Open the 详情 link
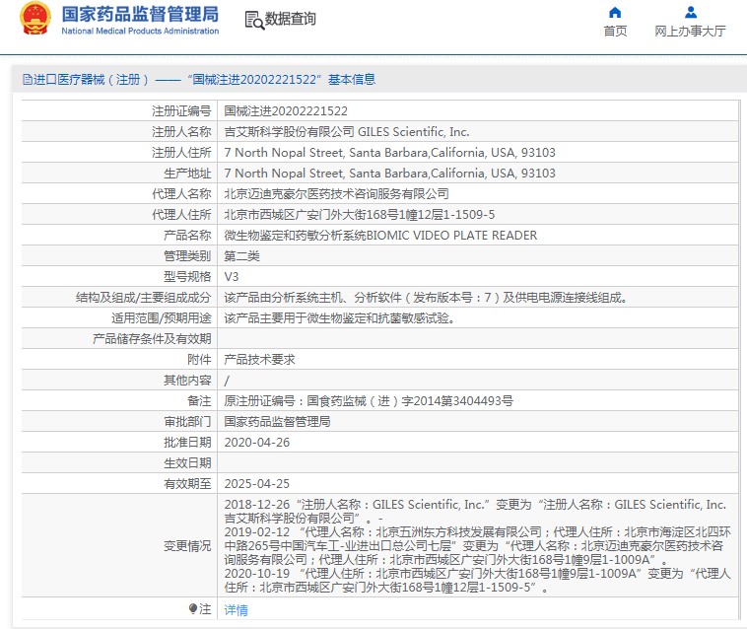 tap(236, 609)
